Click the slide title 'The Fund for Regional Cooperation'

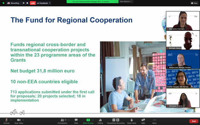point(71,20)
